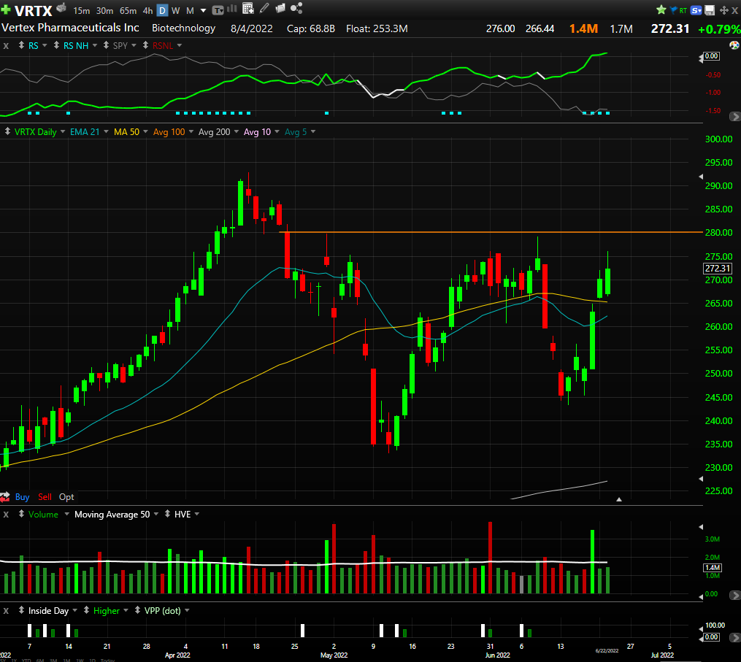This screenshot has height=662, width=741.
Task: Click the Buy button
Action: tap(22, 496)
